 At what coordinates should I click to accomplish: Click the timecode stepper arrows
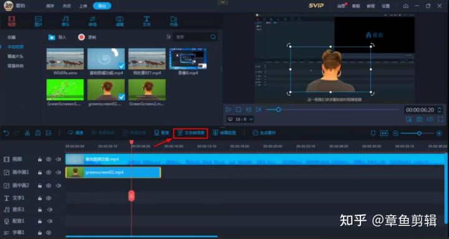point(440,110)
